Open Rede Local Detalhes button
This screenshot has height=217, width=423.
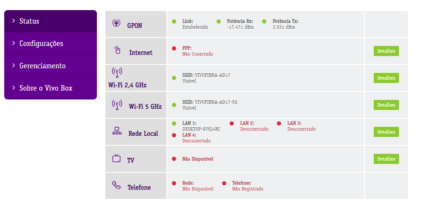click(x=386, y=132)
